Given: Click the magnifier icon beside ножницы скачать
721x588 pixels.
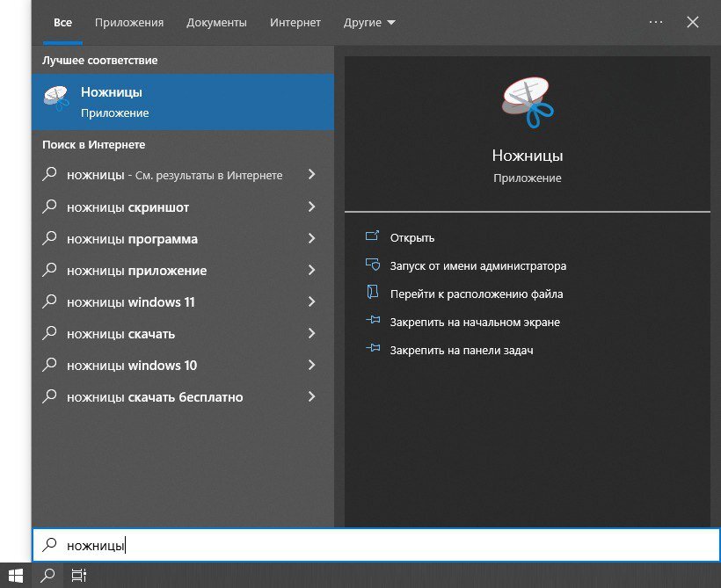Looking at the screenshot, I should point(50,333).
